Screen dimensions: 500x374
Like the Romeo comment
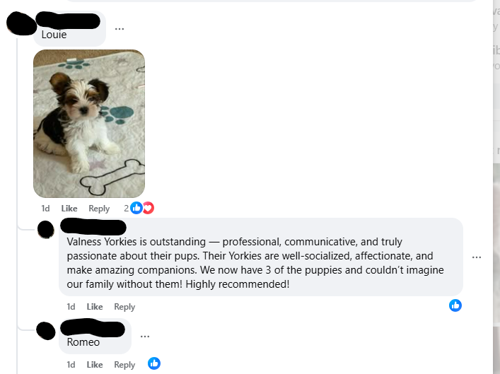click(x=95, y=364)
